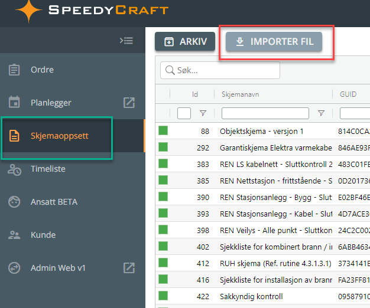Click GUID cell starting 814C0CA
The width and height of the screenshot is (370, 308).
point(354,131)
